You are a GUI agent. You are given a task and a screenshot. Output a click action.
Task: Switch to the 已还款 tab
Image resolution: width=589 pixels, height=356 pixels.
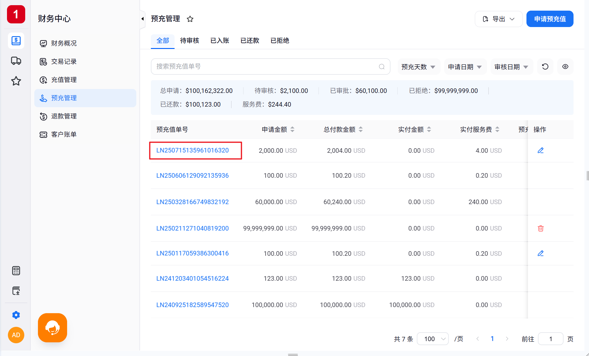point(250,41)
